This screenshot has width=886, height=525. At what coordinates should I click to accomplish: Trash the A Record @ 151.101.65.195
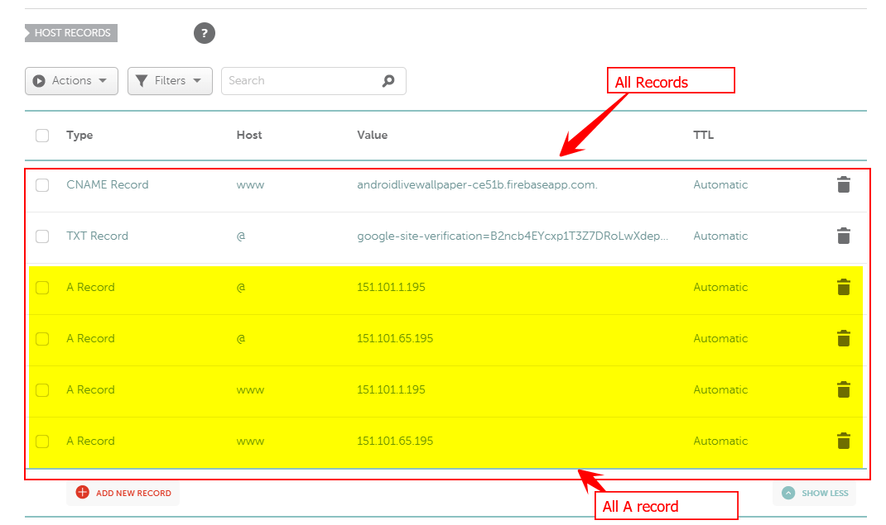844,338
